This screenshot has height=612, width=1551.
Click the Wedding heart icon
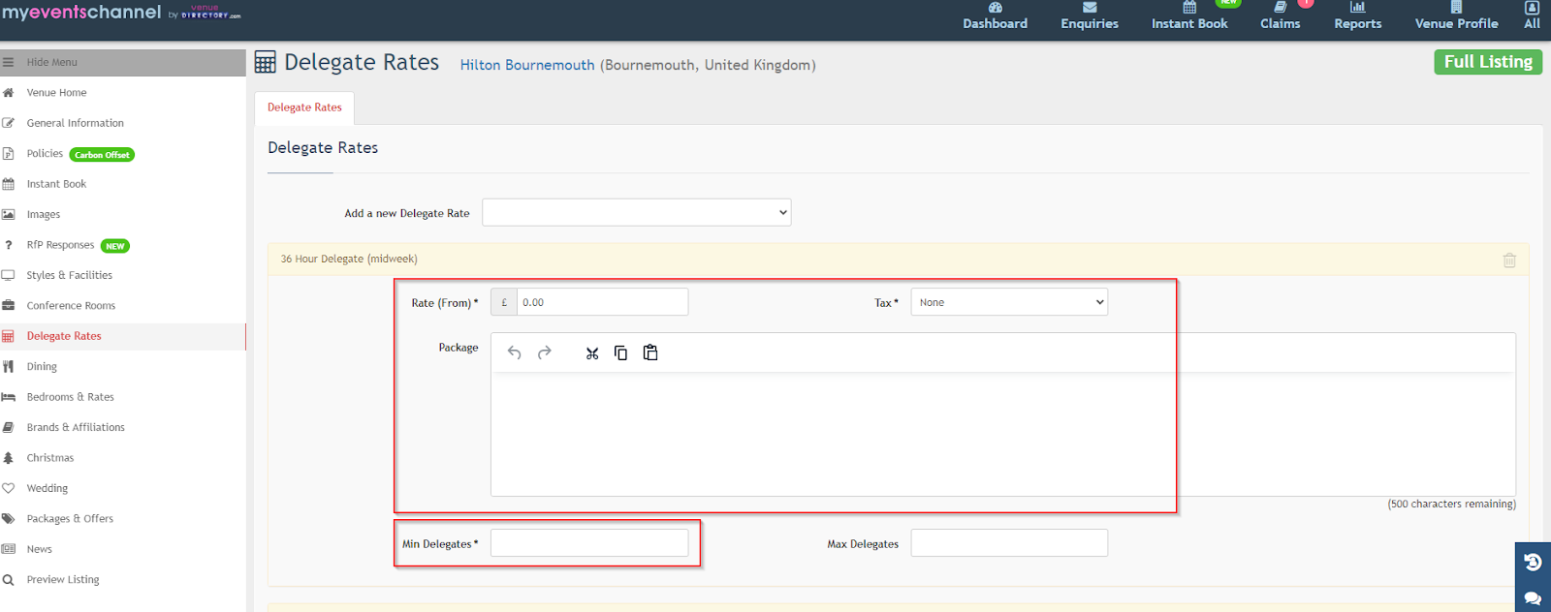point(8,488)
